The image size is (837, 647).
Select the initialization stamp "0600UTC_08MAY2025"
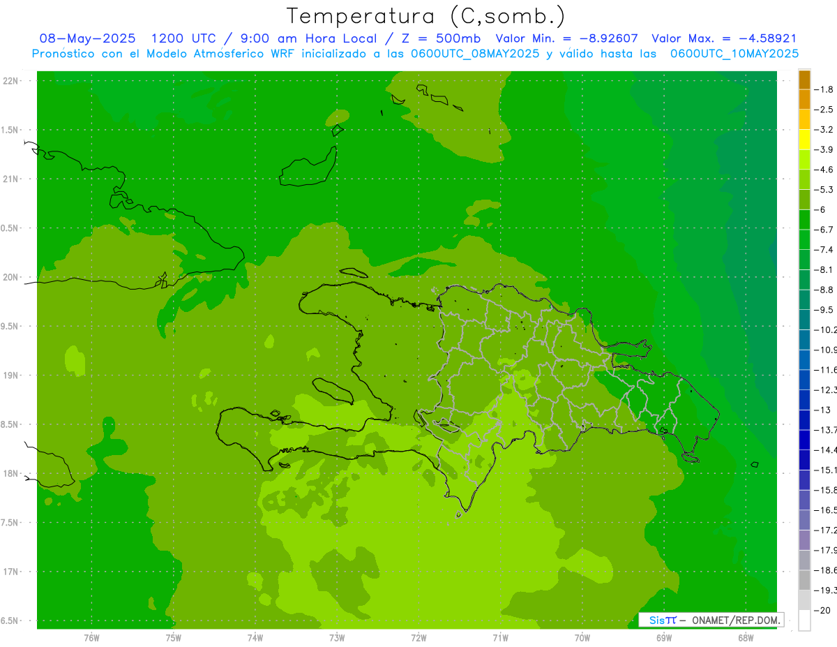(474, 54)
